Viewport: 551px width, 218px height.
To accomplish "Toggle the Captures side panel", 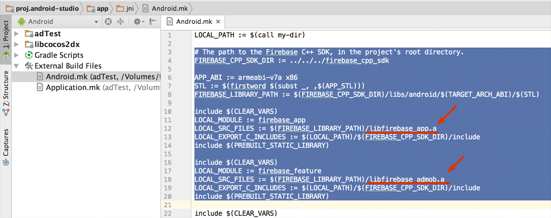I will click(x=6, y=144).
